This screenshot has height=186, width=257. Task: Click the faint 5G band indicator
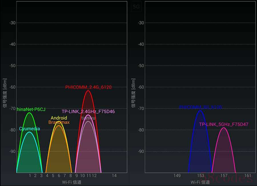136,7
